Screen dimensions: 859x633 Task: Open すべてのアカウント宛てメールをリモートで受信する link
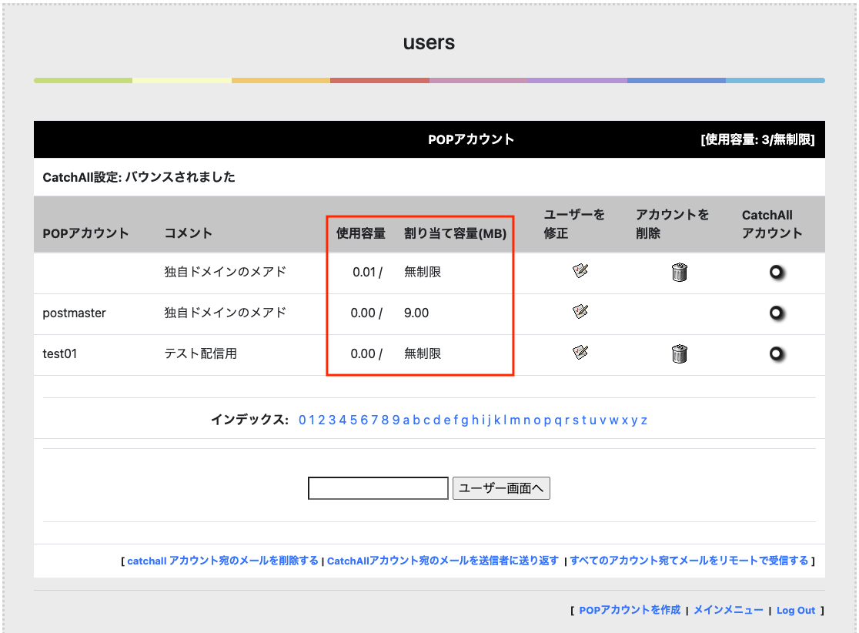click(x=689, y=561)
